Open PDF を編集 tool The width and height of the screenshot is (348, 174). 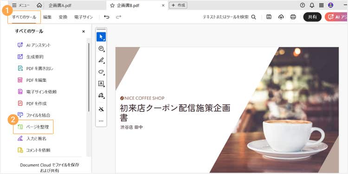pyautogui.click(x=32, y=80)
